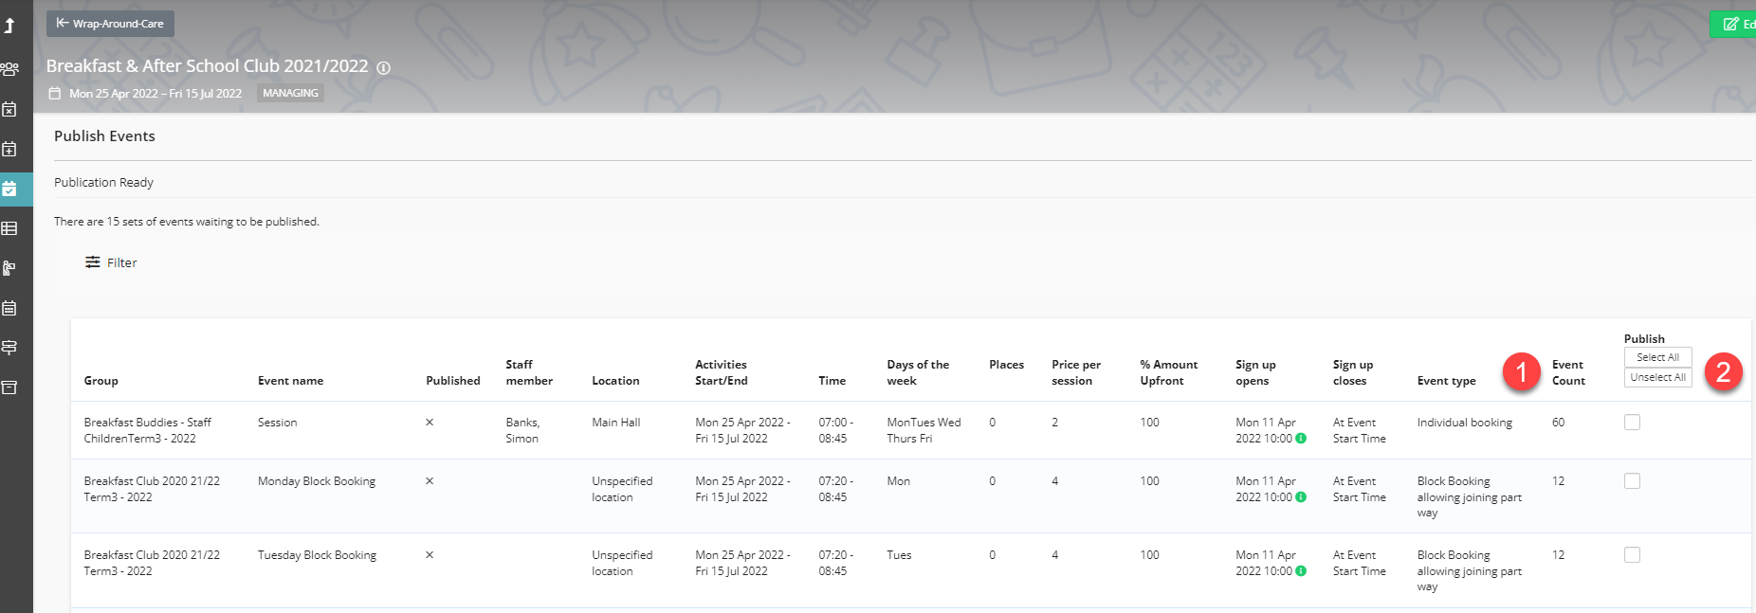Open the calendar-with-X icon in sidebar
Image resolution: width=1756 pixels, height=613 pixels.
pos(9,109)
